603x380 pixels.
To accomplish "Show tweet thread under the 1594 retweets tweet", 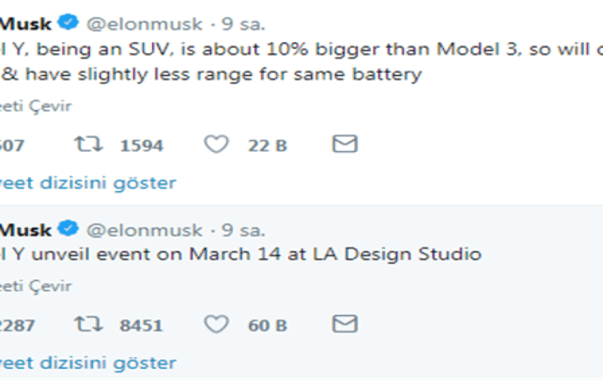I will pyautogui.click(x=87, y=183).
